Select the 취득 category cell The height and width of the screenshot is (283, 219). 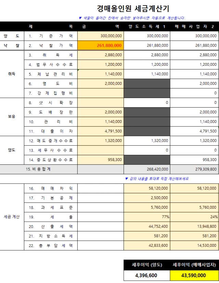pos(12,74)
